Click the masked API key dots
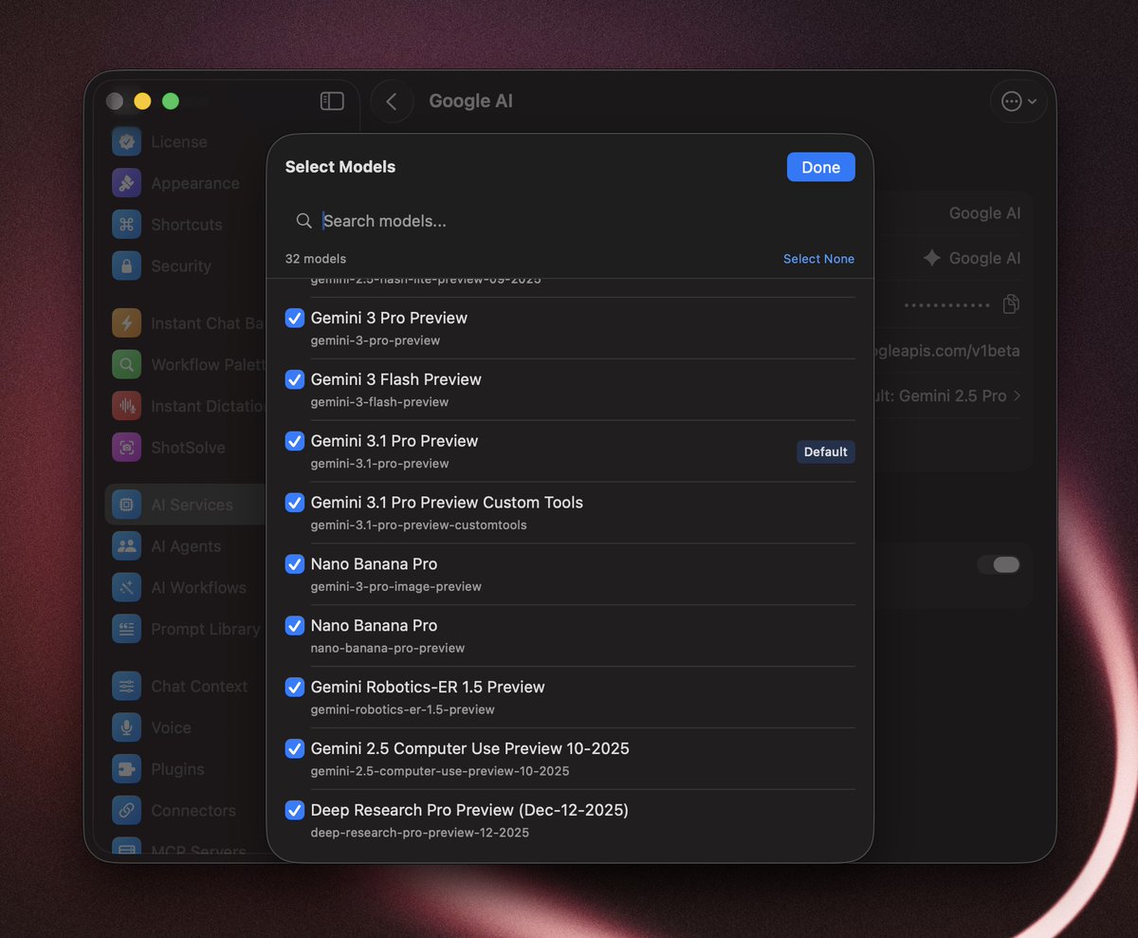 tap(948, 304)
